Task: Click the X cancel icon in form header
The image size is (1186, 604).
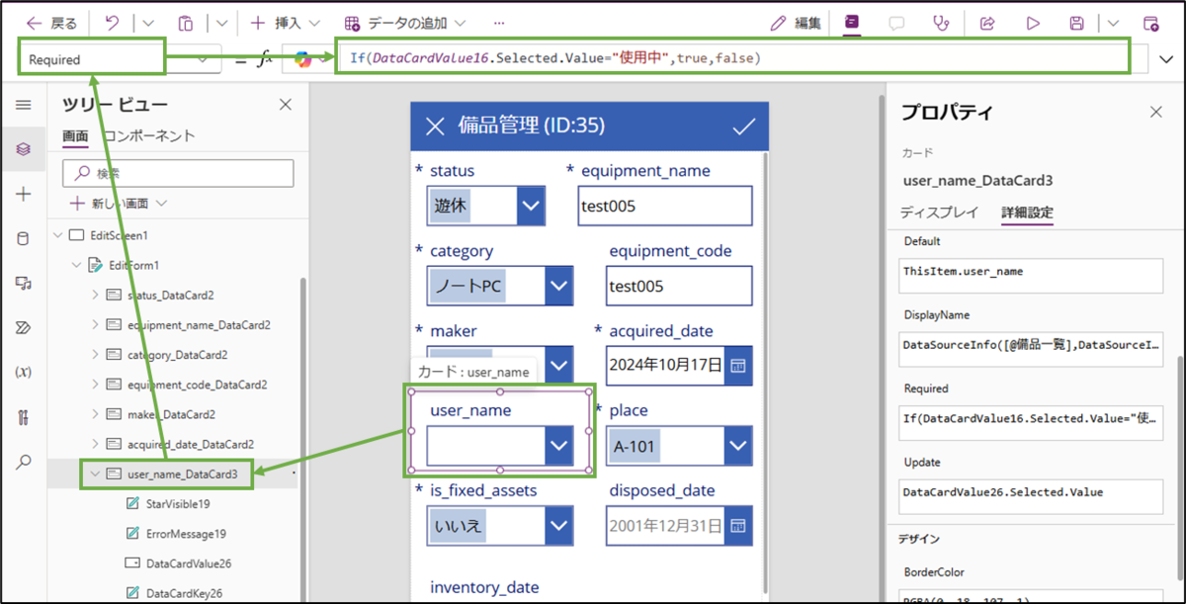Action: (435, 126)
